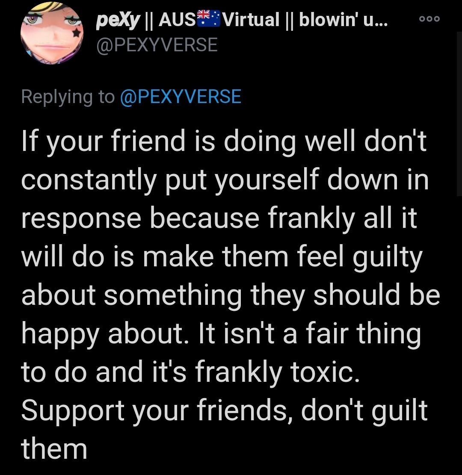Open the blue @PEXYVERSE mention link
This screenshot has width=462, height=475.
181,97
